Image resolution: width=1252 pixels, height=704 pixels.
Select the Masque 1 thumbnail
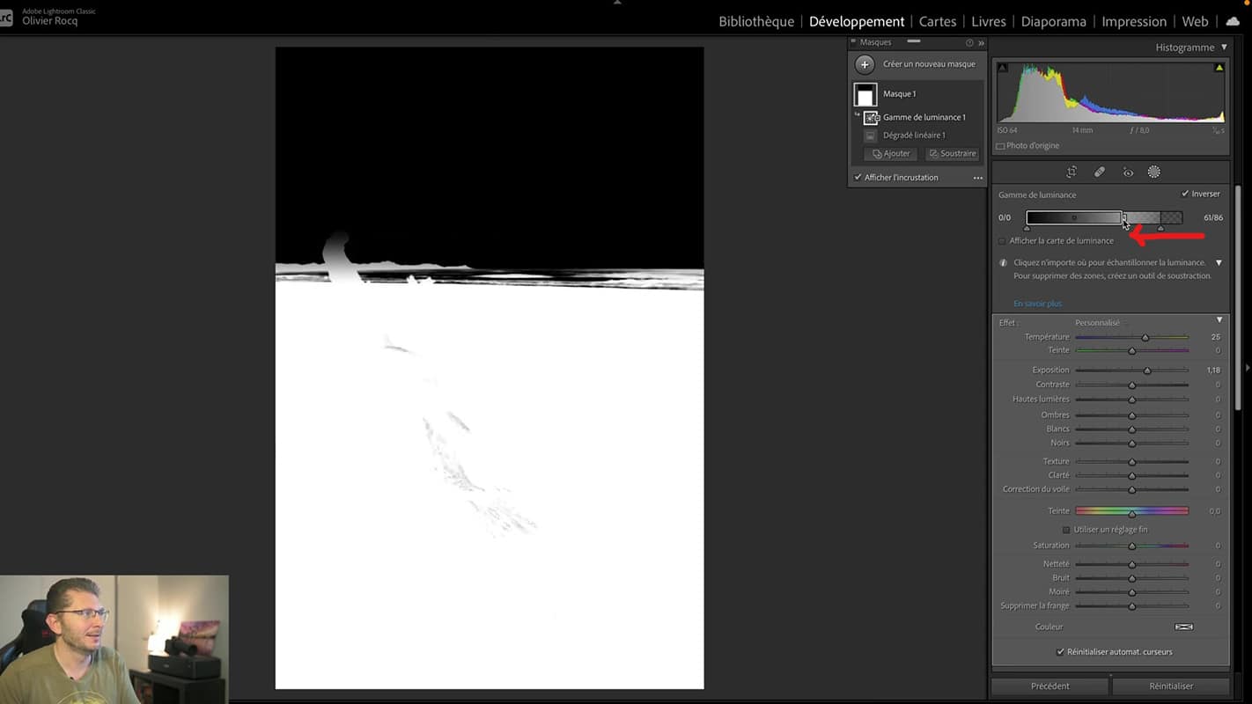(865, 94)
